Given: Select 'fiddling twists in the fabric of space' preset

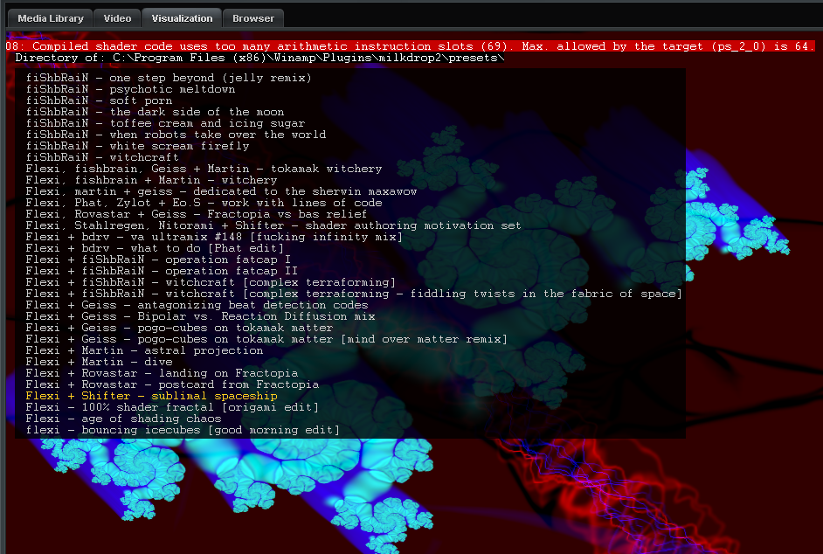Looking at the screenshot, I should (x=354, y=294).
